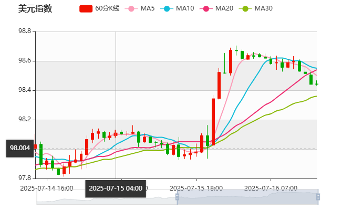Toggle the MA10 legend series
The image size is (352, 210).
(x=177, y=8)
